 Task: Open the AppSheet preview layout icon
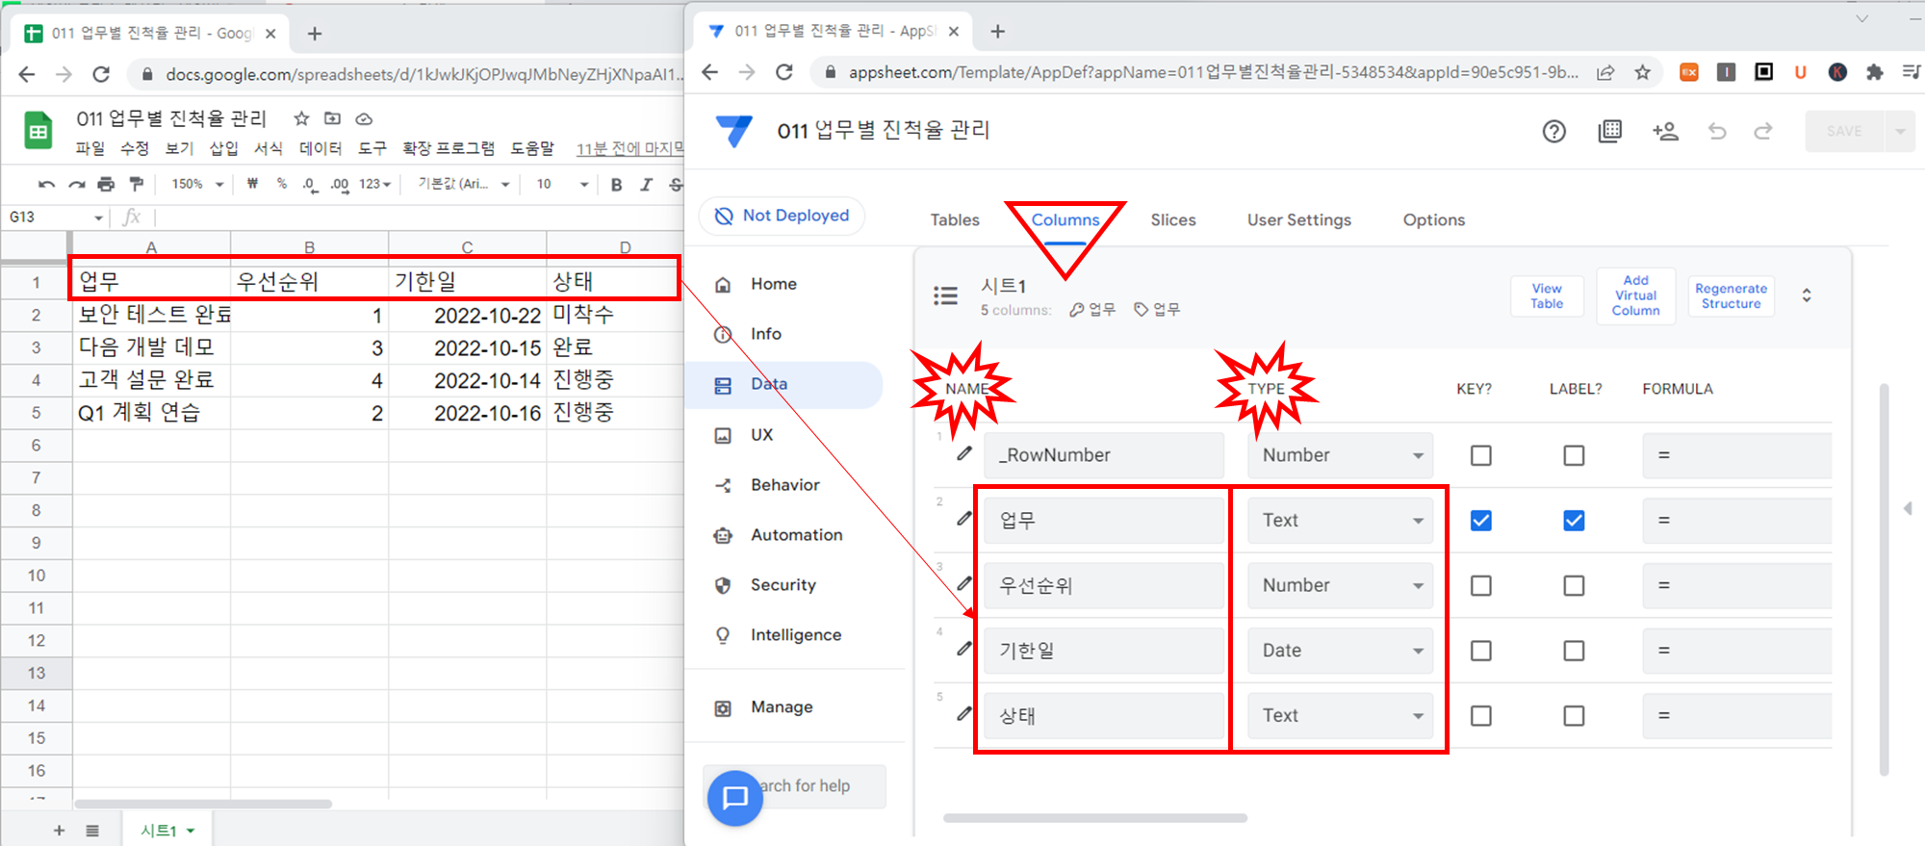(1609, 132)
